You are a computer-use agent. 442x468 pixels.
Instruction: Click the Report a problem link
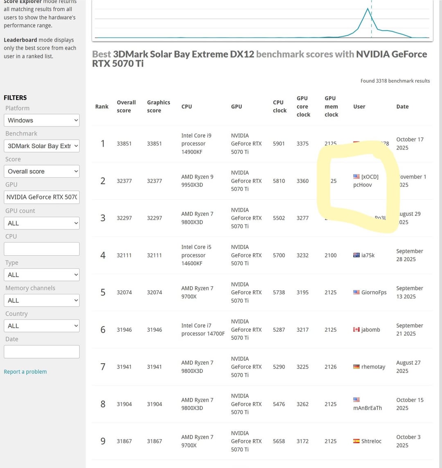pyautogui.click(x=25, y=372)
